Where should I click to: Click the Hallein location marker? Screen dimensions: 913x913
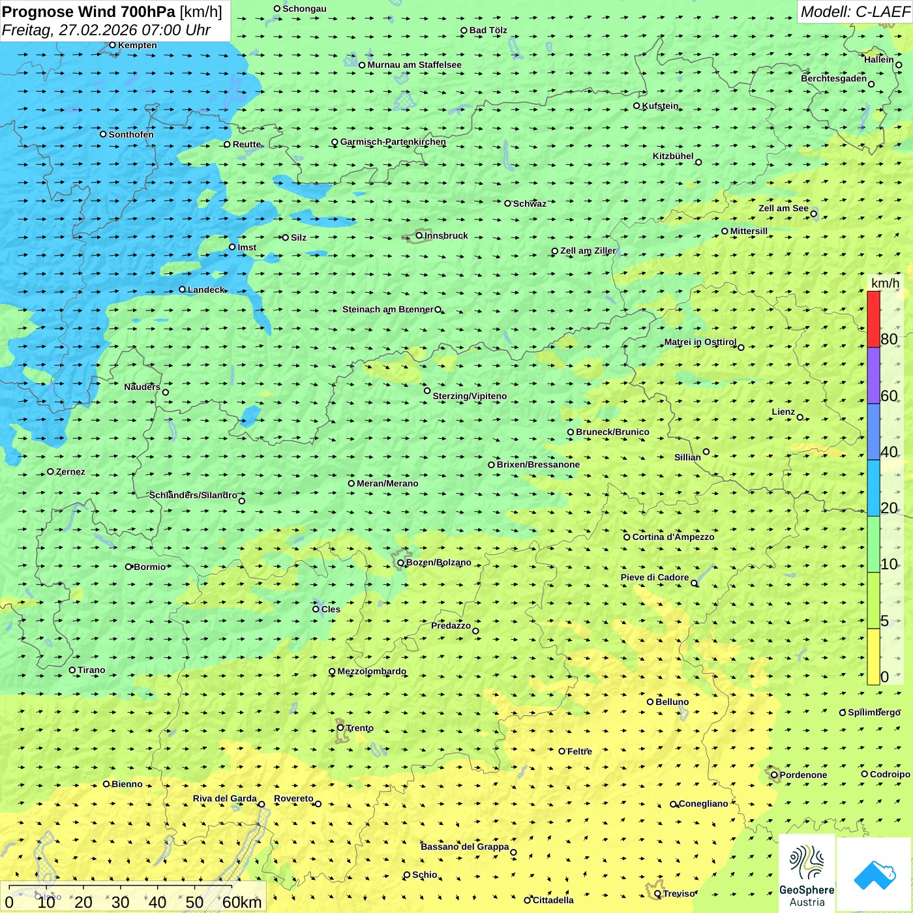[x=899, y=65]
